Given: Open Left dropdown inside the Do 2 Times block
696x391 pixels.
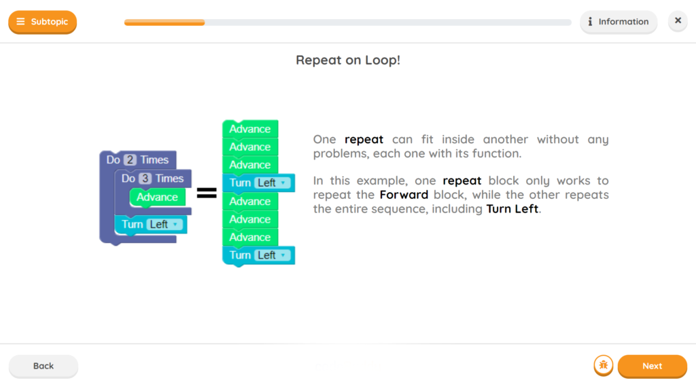Looking at the screenshot, I should click(x=165, y=225).
